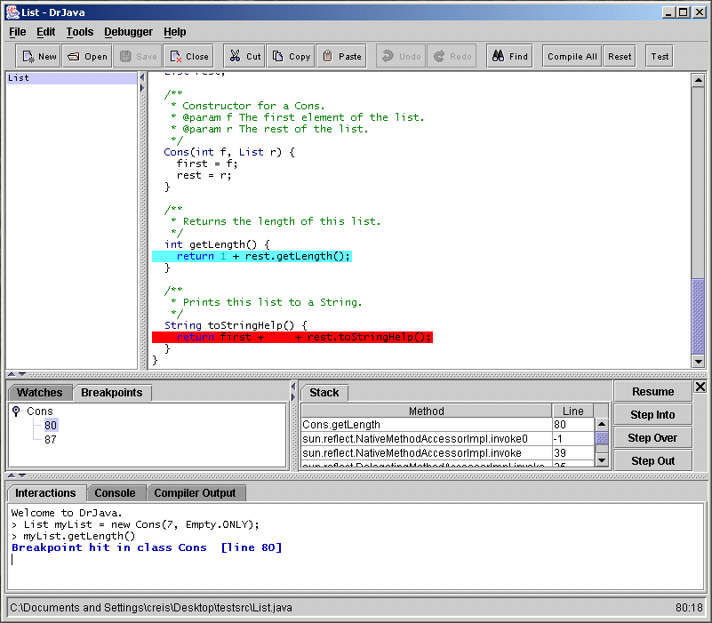Open the Debugger menu

click(x=128, y=31)
